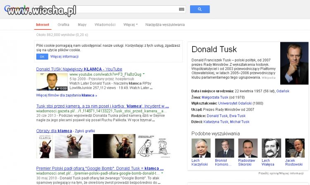The width and height of the screenshot is (310, 185).
Task: Open Bronisł Komoro... name link
Action: point(223,162)
